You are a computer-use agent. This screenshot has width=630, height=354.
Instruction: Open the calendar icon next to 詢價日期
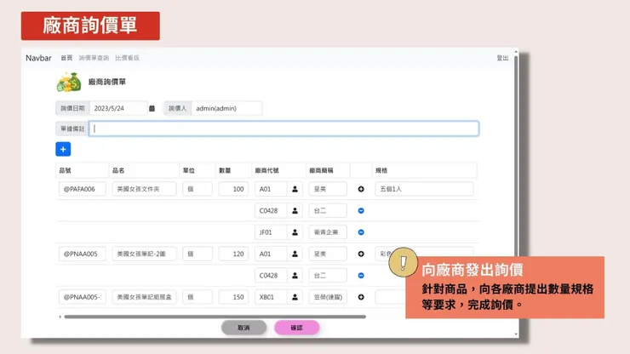point(152,108)
